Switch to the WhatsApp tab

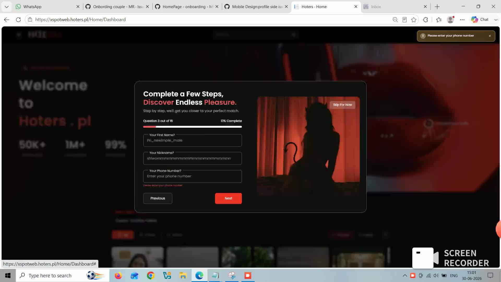point(47,7)
